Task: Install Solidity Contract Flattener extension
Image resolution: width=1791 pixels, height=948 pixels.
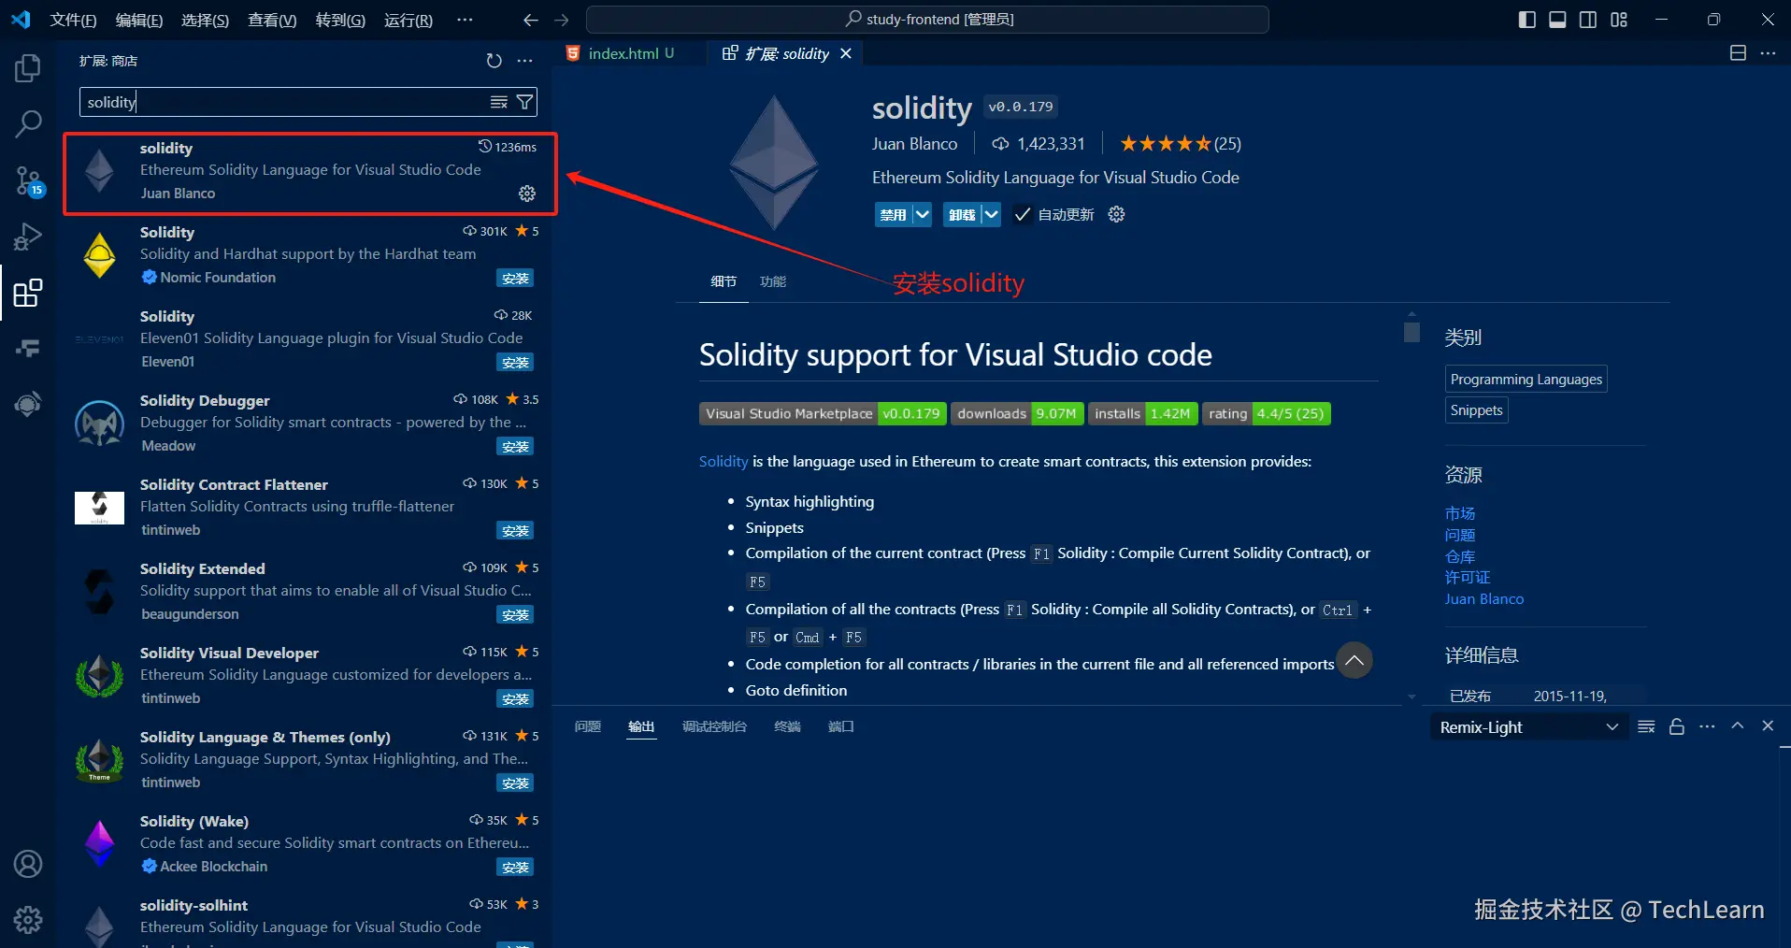Action: coord(515,530)
